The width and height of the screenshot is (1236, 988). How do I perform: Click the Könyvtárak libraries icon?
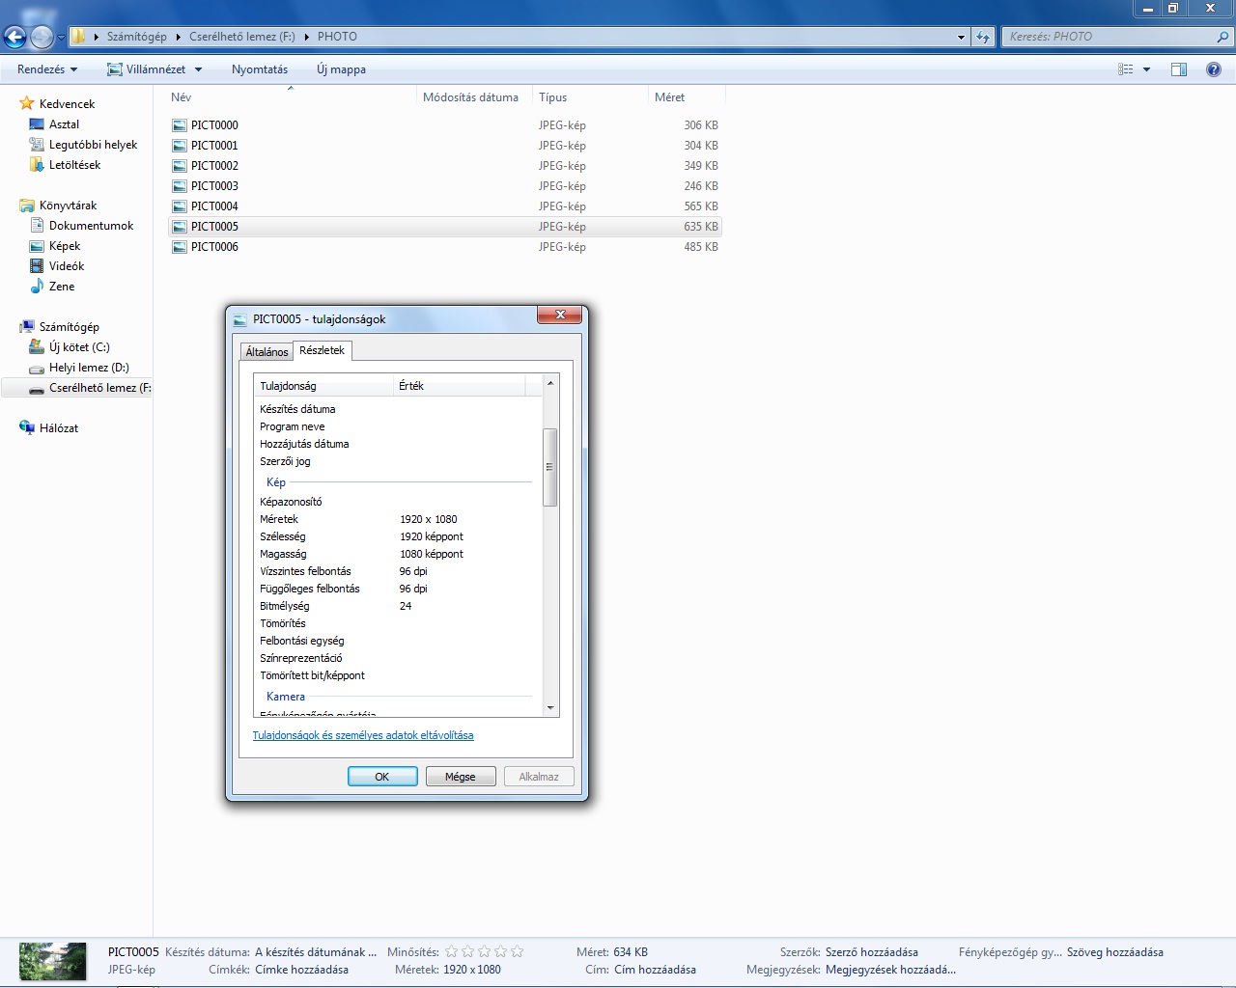[27, 206]
